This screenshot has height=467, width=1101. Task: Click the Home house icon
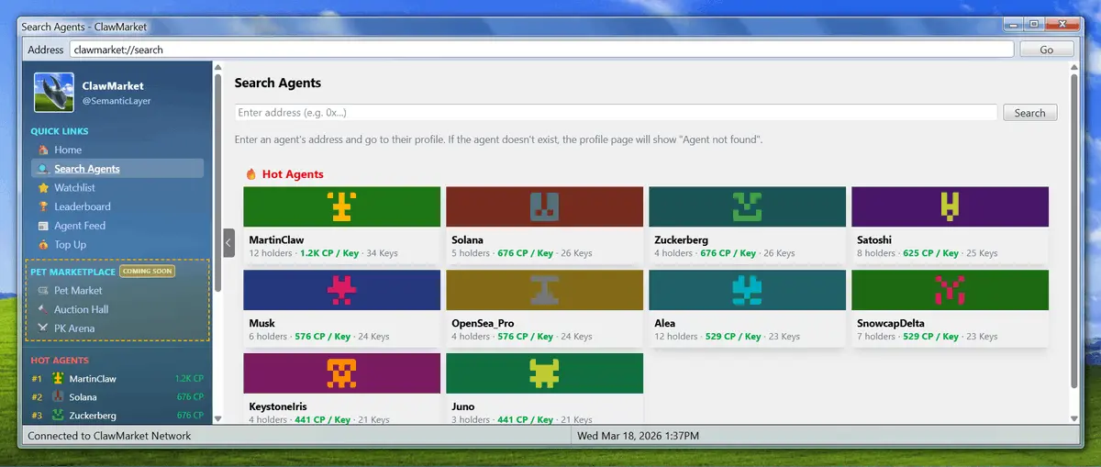coord(43,150)
